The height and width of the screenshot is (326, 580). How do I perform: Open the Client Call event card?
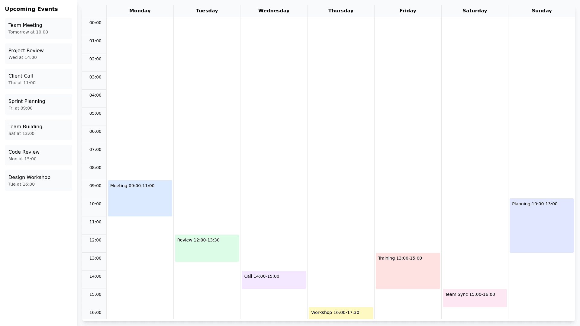38,79
